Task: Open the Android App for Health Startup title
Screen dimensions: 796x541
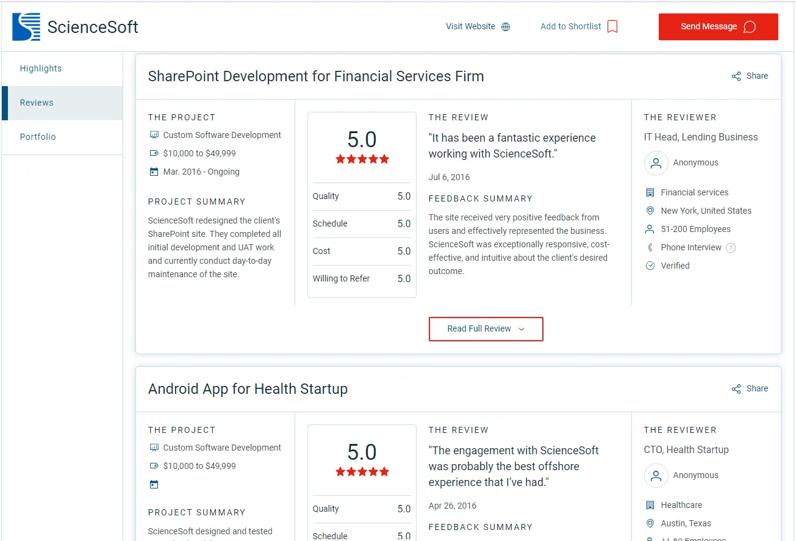Action: (248, 389)
